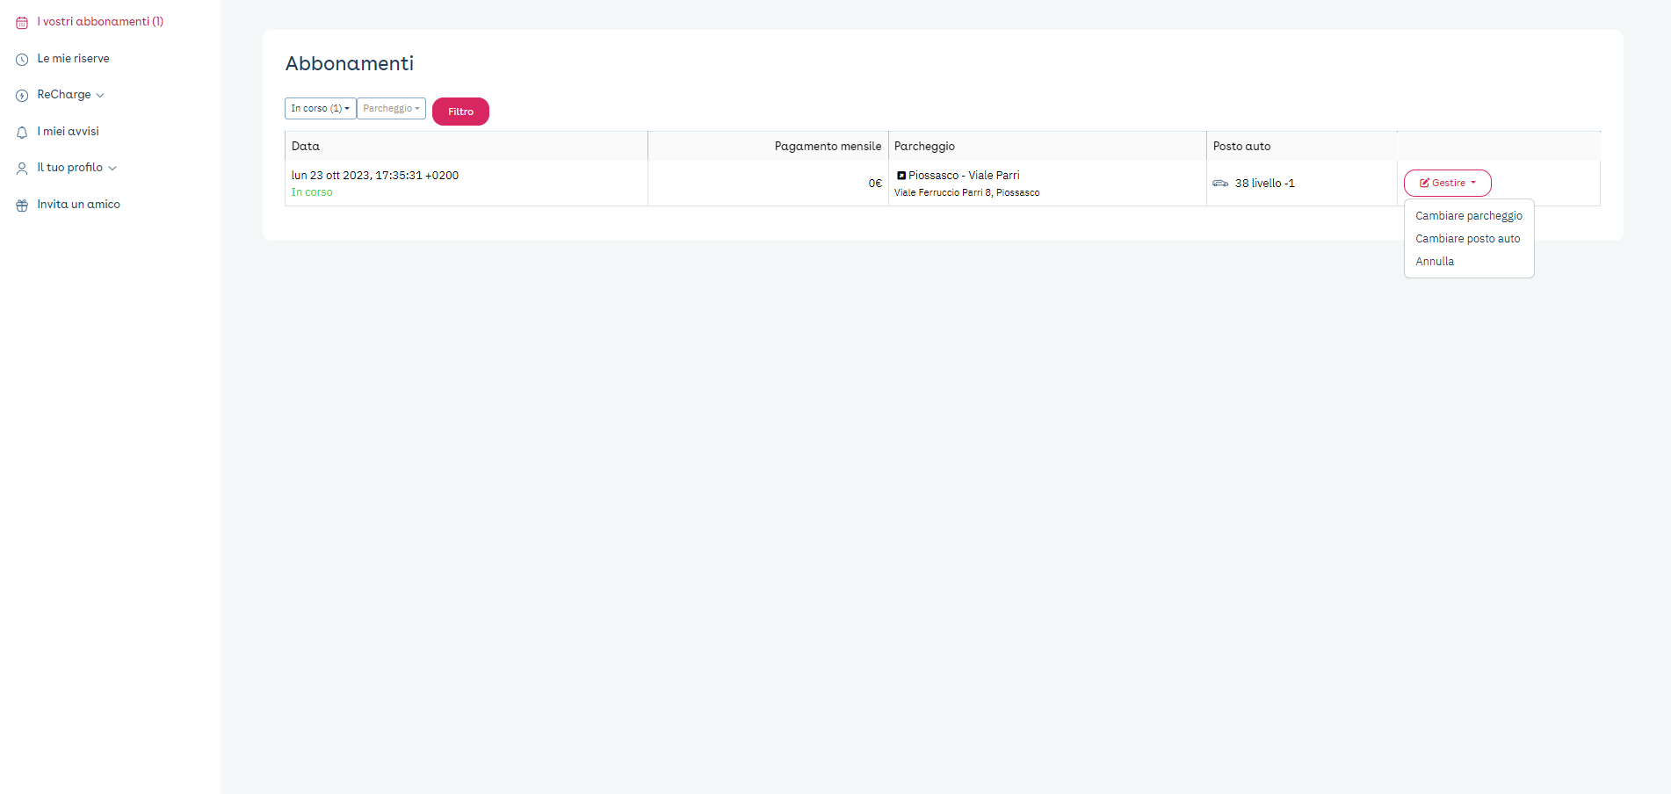Click the parking icon before Piossasco - Viale Parri
This screenshot has width=1671, height=794.
[901, 176]
